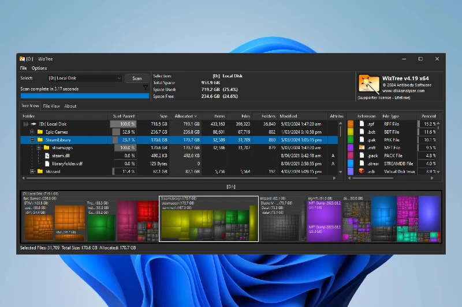The height and width of the screenshot is (307, 462).
Task: Expand the Epic Games folder node
Action: click(x=32, y=132)
